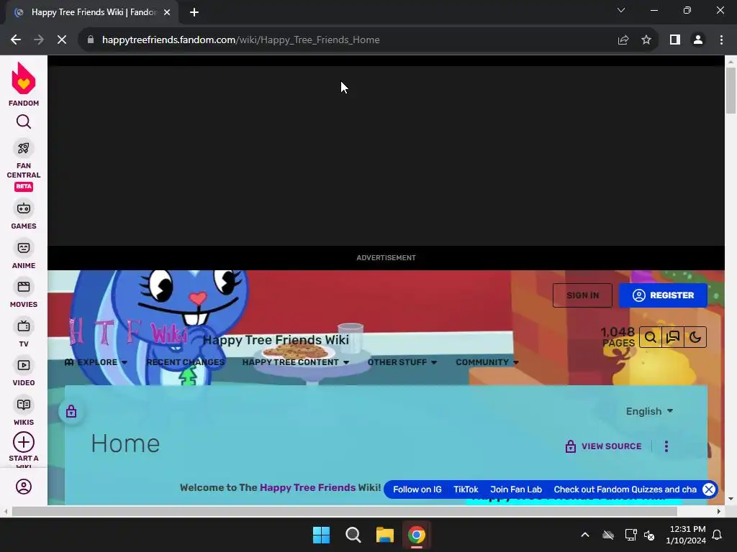Click Join Fan Lab link
The image size is (737, 552).
(x=516, y=489)
